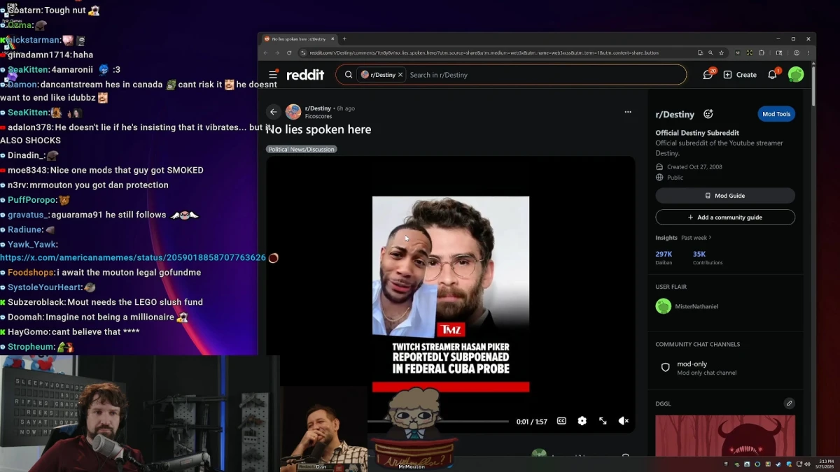Click browser forward button
The width and height of the screenshot is (840, 472).
click(276, 52)
